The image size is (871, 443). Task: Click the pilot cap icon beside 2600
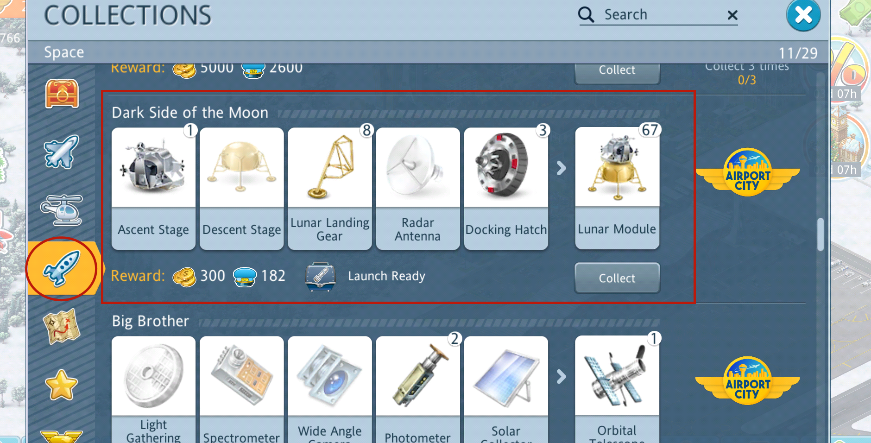(253, 70)
